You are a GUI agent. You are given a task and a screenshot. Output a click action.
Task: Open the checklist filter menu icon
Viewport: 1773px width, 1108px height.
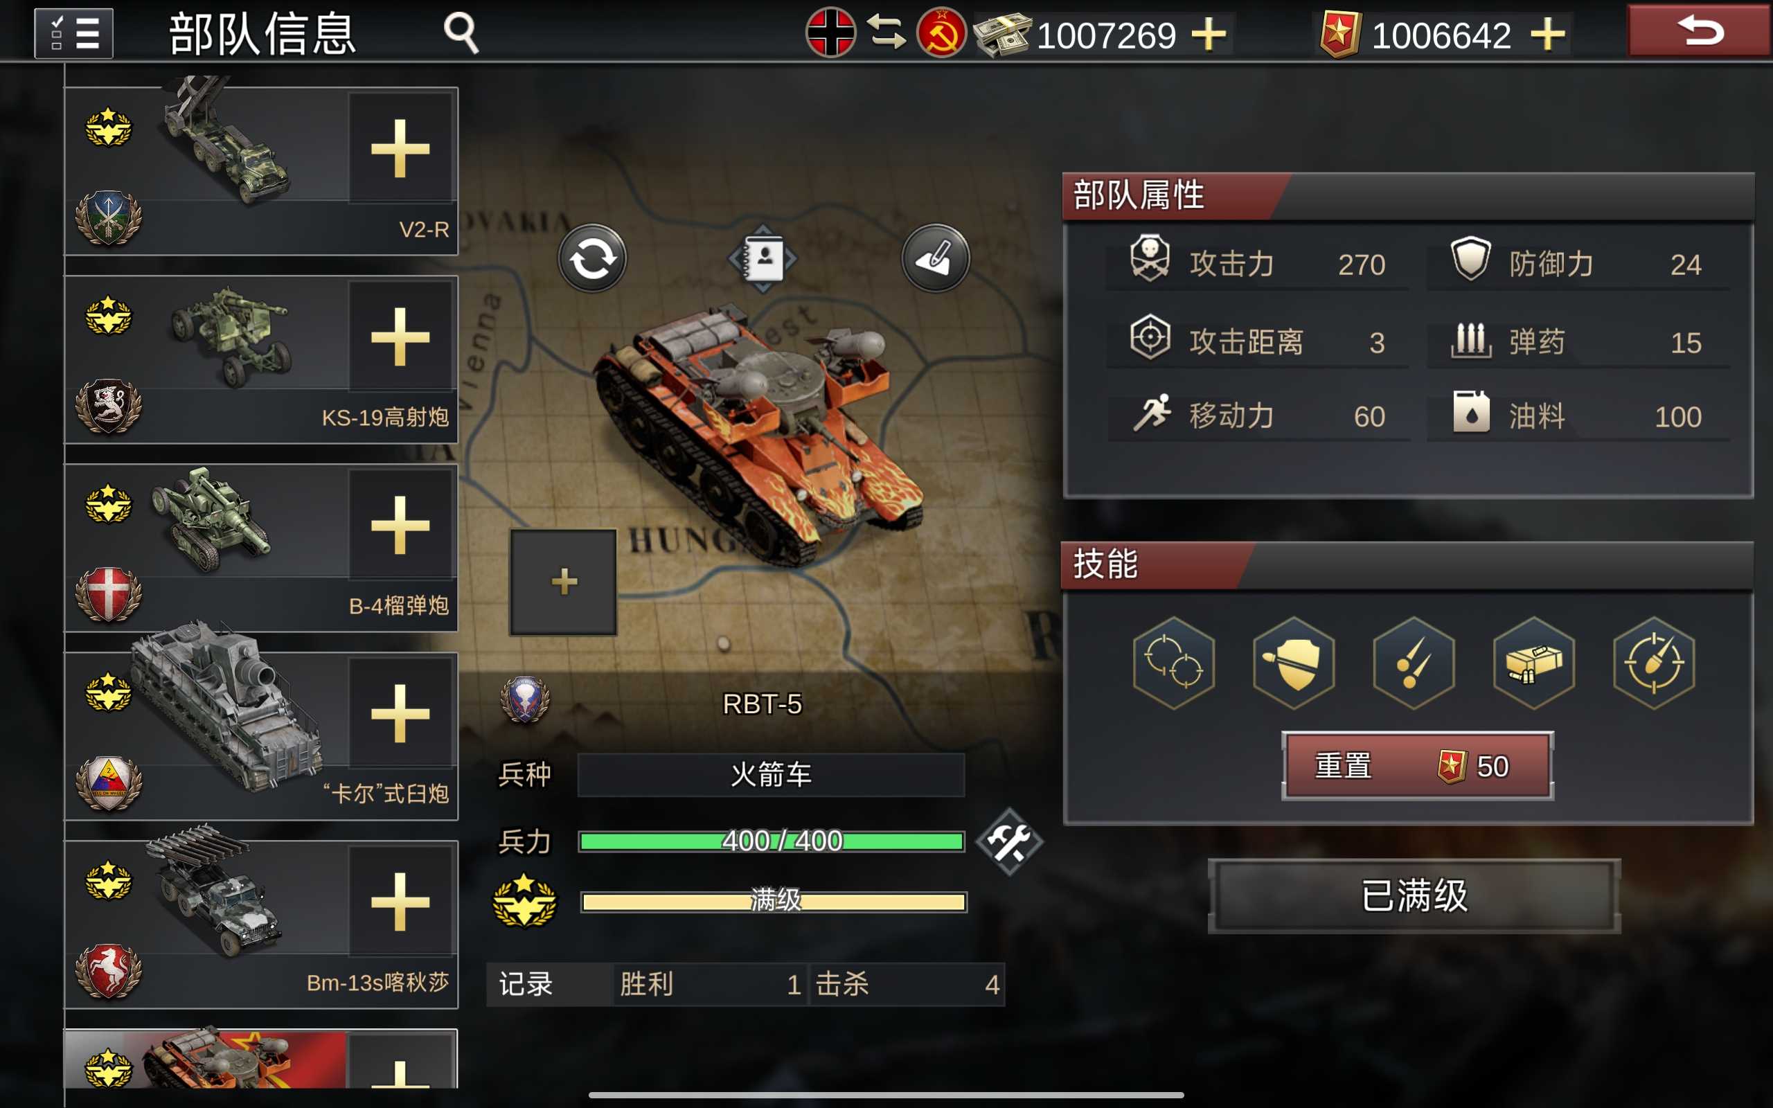pos(73,33)
